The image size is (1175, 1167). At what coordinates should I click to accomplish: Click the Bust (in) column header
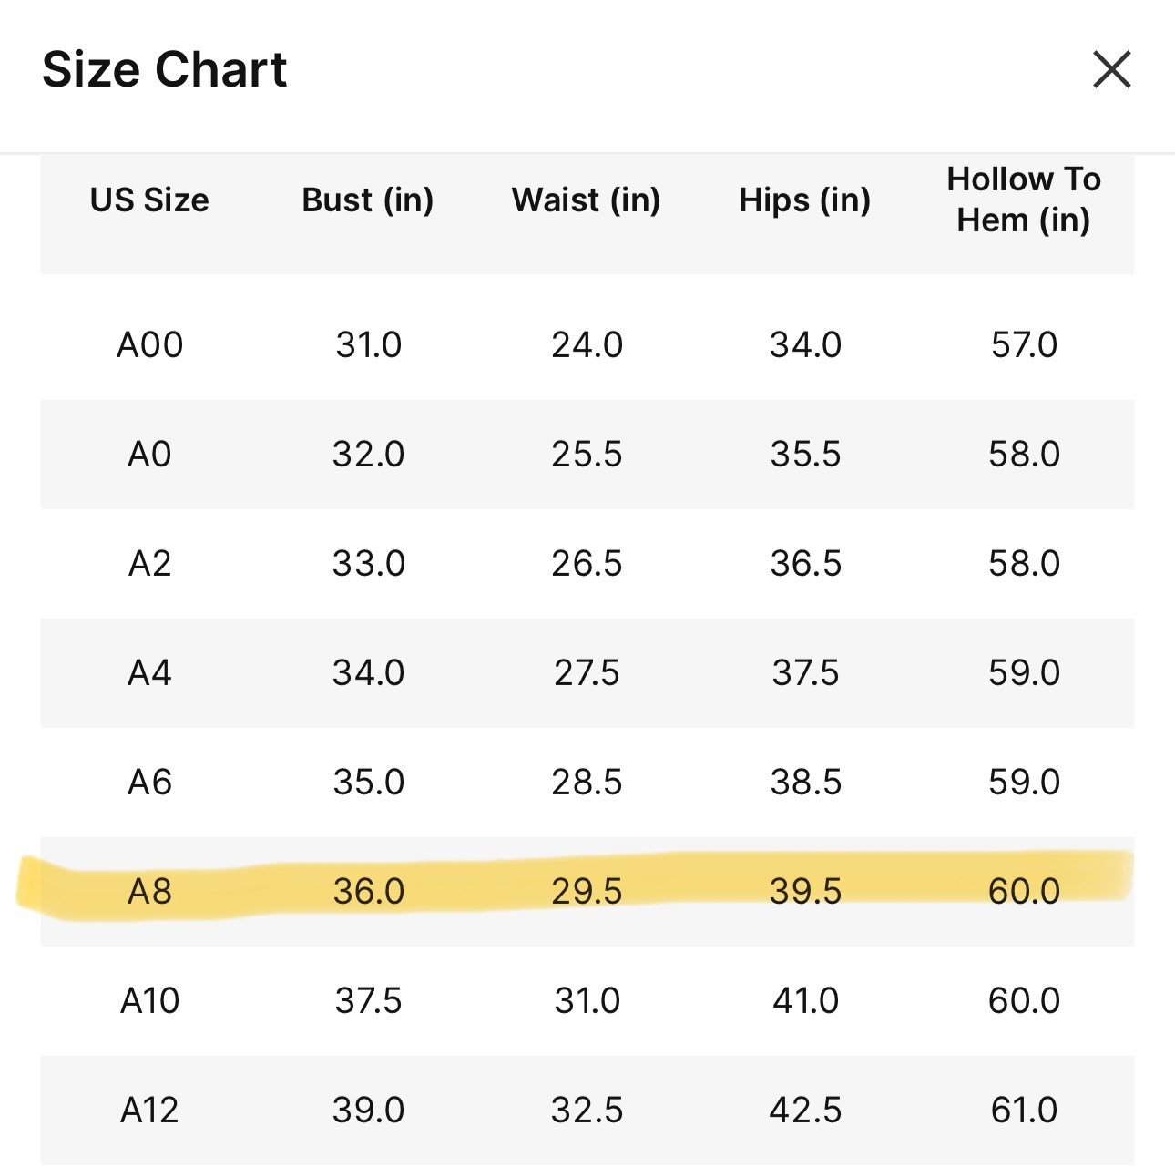click(368, 200)
